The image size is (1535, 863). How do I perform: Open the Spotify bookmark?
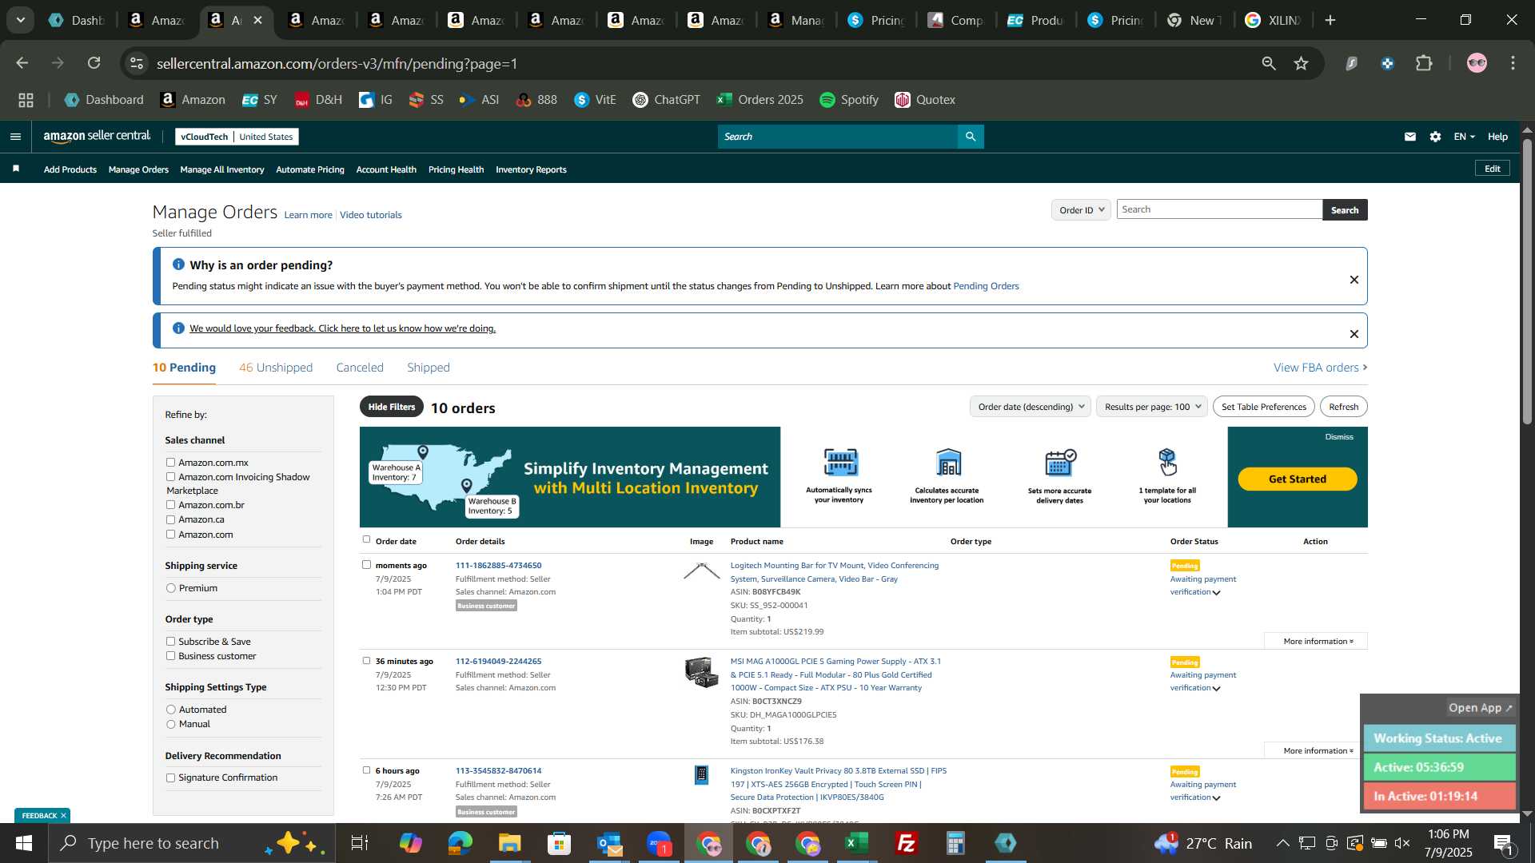pyautogui.click(x=849, y=100)
